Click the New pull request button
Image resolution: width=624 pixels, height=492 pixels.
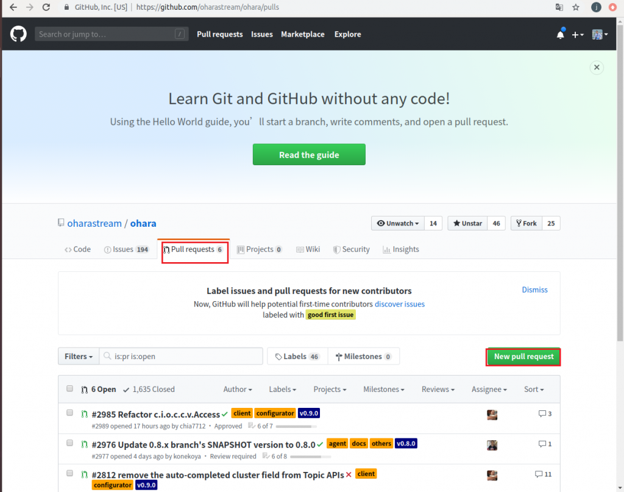[523, 357]
